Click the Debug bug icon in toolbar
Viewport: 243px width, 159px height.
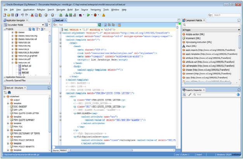[x=96, y=15]
